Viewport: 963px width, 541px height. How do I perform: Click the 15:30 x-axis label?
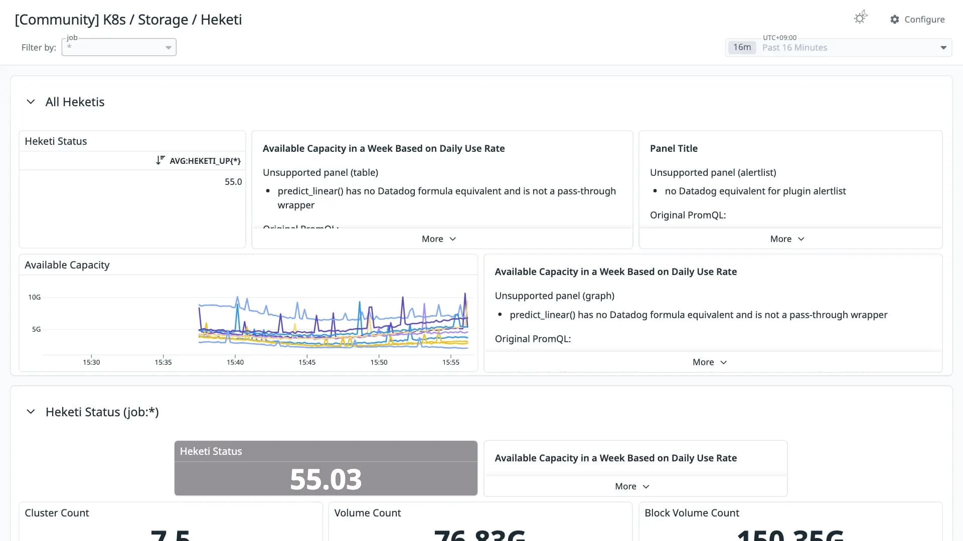coord(91,362)
